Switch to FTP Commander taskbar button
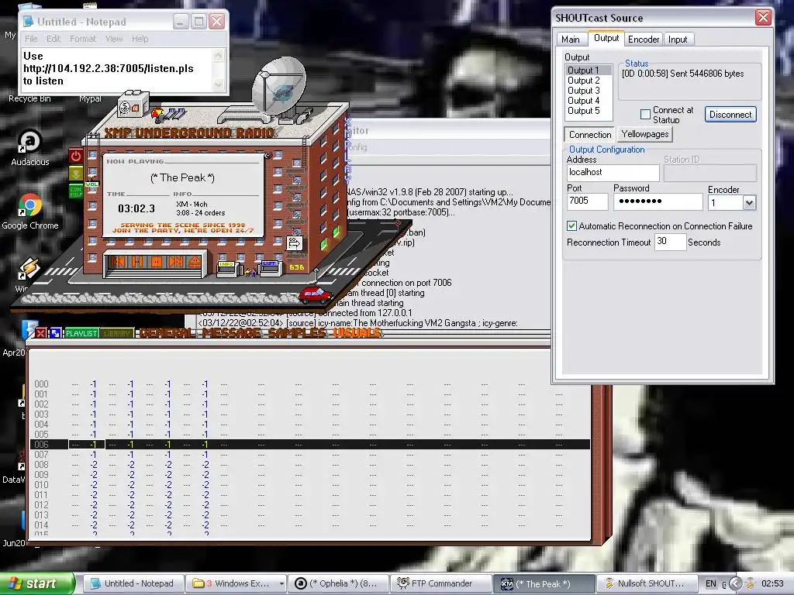 click(x=442, y=583)
